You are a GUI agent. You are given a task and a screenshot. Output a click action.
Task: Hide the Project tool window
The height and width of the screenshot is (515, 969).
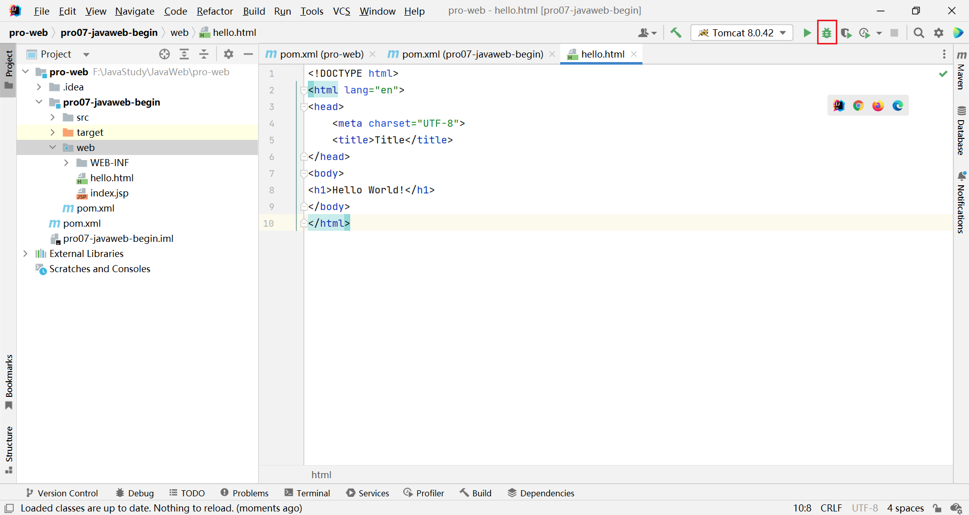248,54
